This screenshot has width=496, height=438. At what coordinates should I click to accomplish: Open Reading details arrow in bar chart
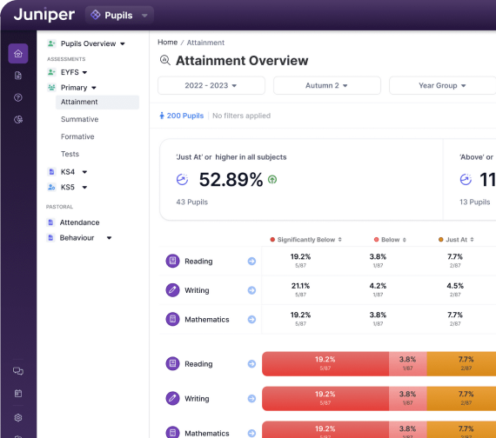[x=251, y=364]
